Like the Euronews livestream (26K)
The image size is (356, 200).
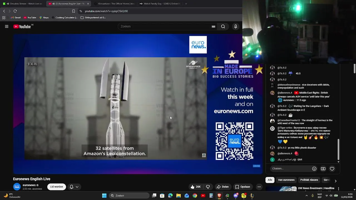click(x=196, y=187)
